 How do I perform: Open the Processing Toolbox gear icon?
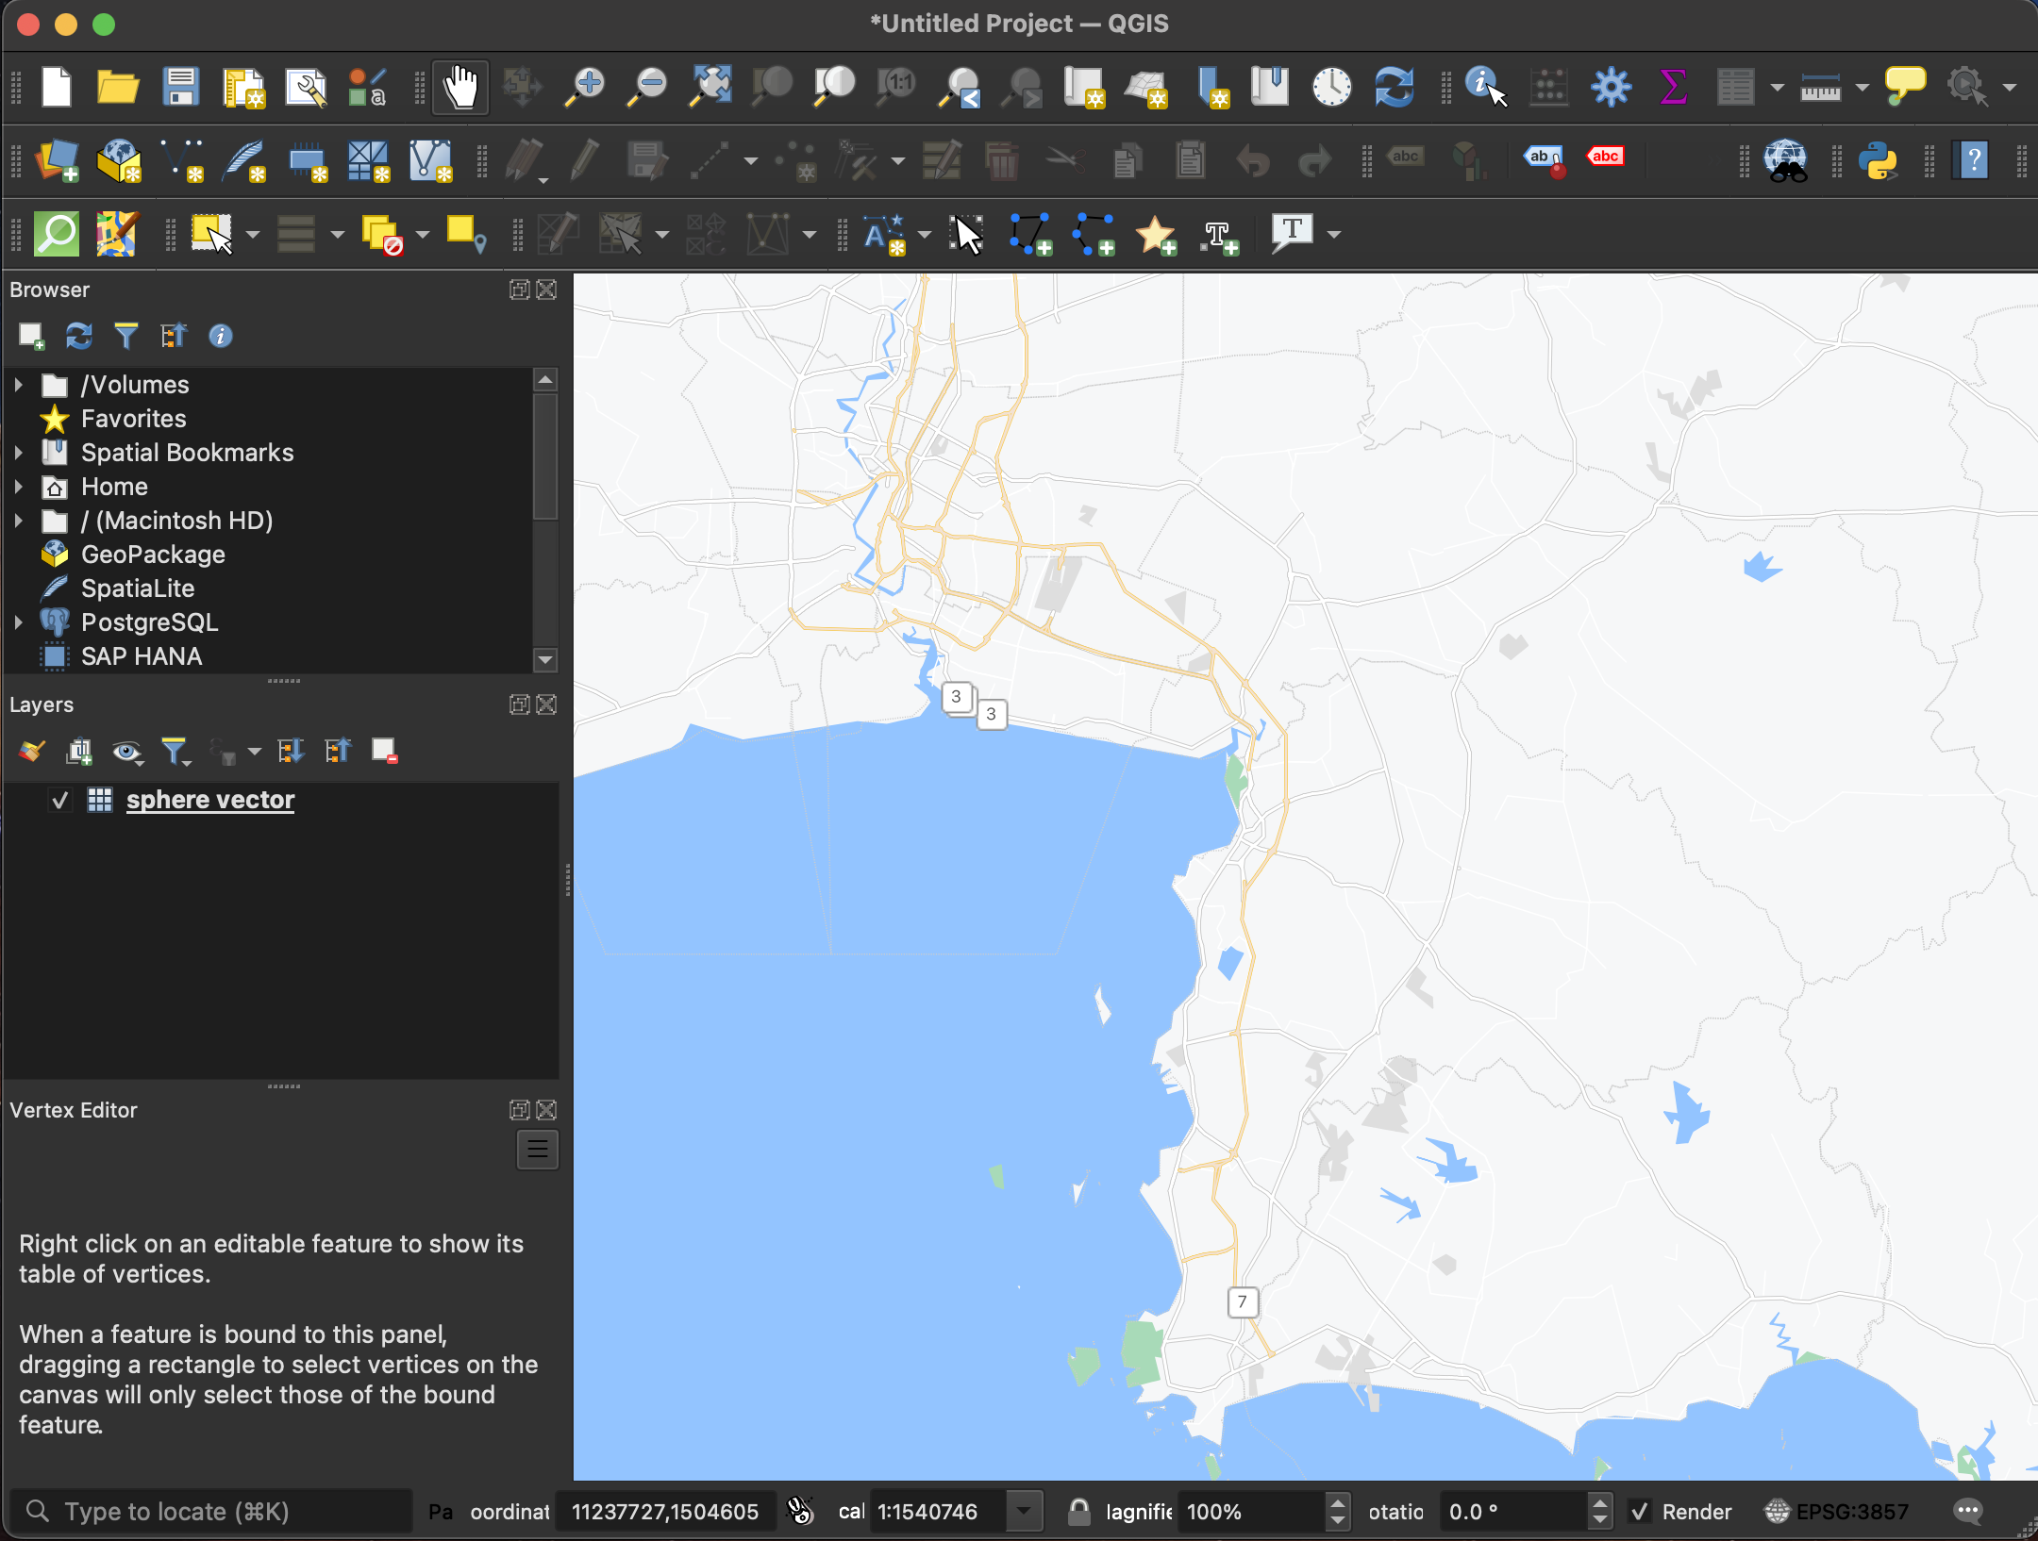(x=1611, y=88)
